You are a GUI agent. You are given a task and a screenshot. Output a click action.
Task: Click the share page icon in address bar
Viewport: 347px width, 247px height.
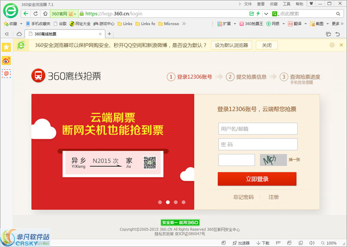tap(252, 14)
